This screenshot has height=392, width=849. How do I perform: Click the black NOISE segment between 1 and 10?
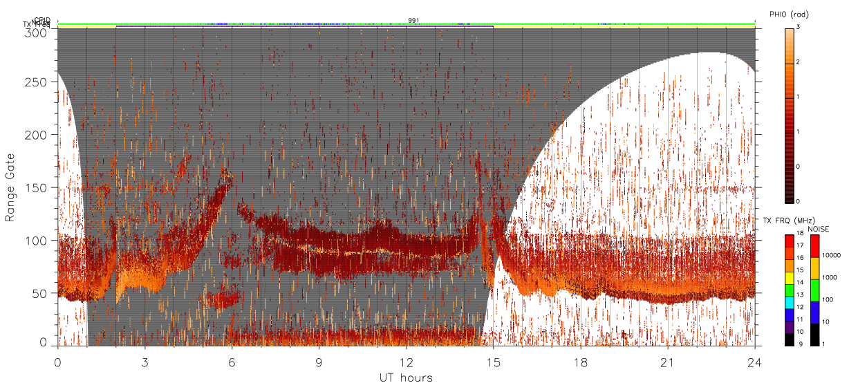(817, 335)
